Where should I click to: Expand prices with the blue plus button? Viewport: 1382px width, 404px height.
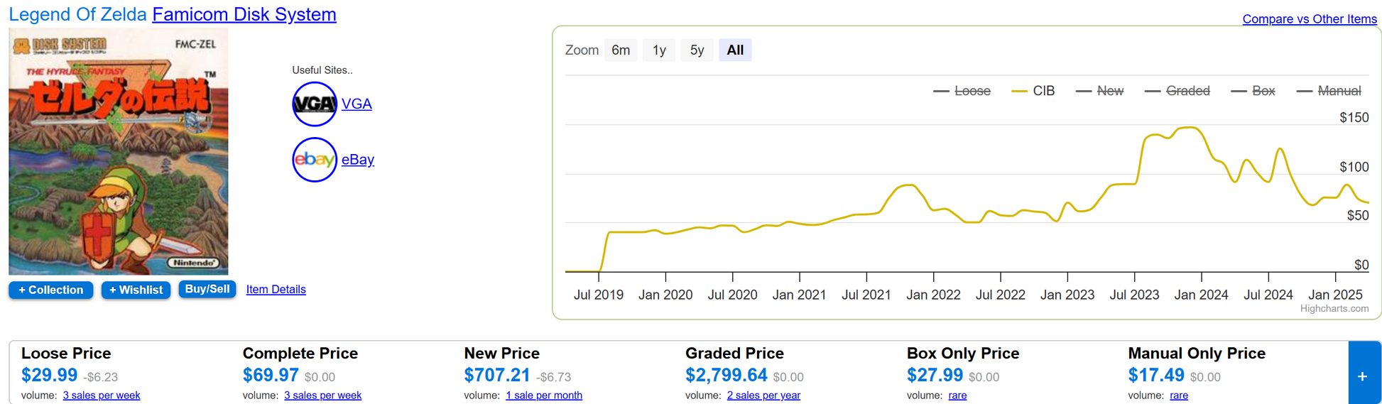click(x=1363, y=376)
